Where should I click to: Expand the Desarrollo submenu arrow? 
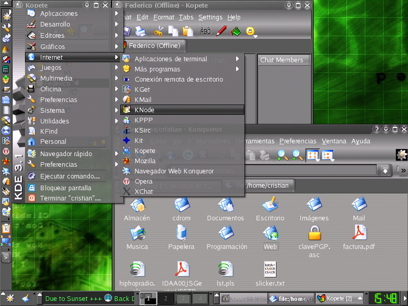click(x=116, y=24)
